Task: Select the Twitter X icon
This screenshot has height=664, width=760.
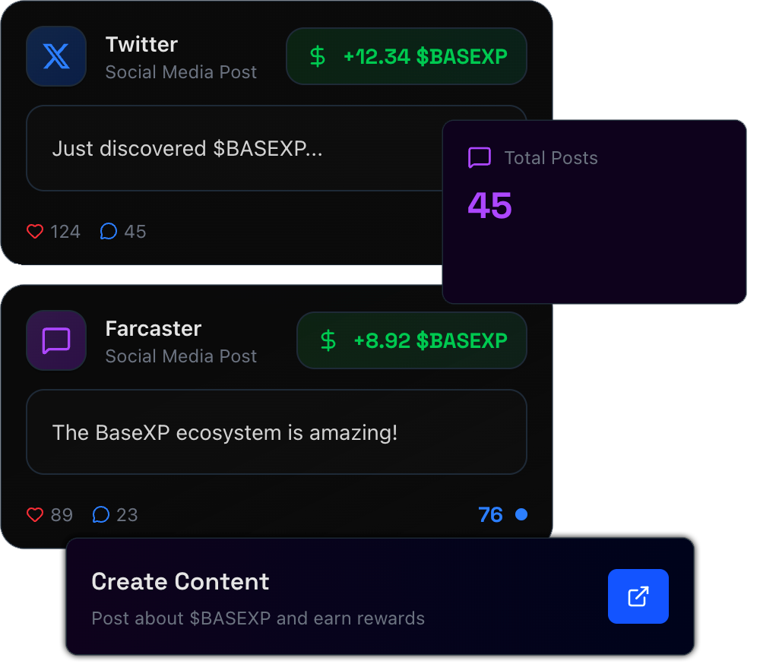Action: coord(56,56)
